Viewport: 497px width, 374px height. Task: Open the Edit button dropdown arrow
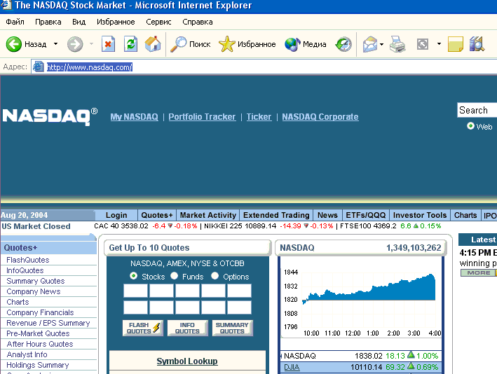[439, 43]
